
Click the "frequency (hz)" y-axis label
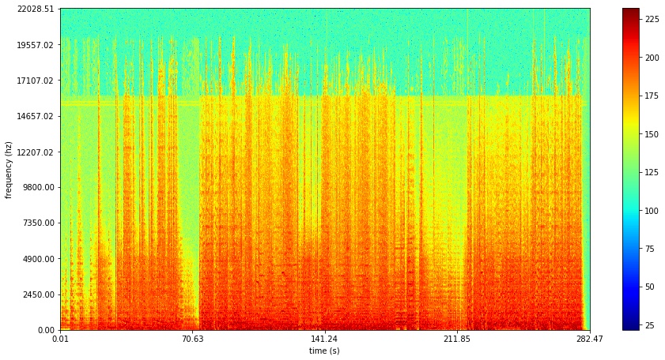(x=9, y=170)
